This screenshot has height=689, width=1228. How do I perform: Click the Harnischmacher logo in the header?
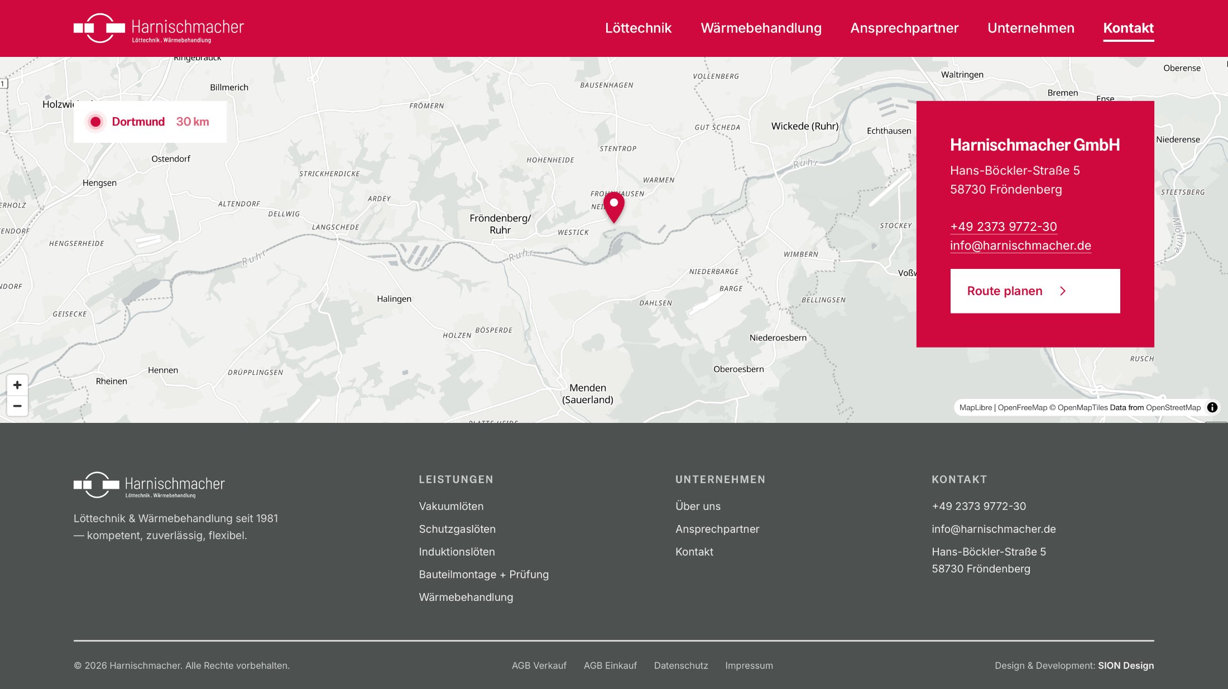tap(159, 28)
